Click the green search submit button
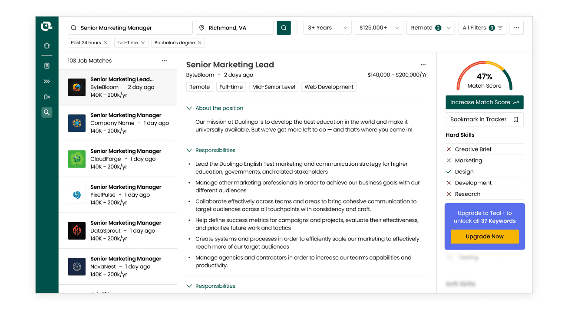Image resolution: width=568 pixels, height=309 pixels. point(284,28)
